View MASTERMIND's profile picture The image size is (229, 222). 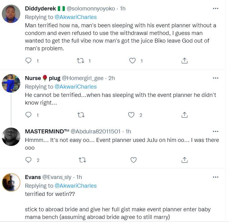(x=11, y=137)
